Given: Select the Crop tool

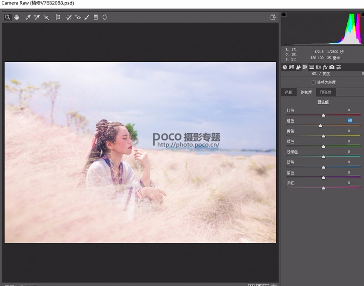Looking at the screenshot, I should [58, 17].
